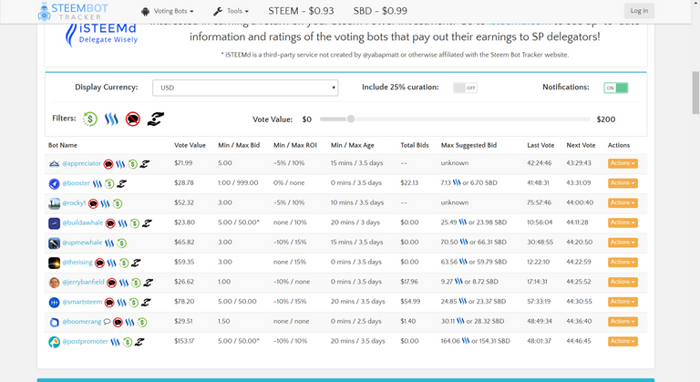Open the @booster bot link
This screenshot has height=382, width=700.
click(x=76, y=183)
